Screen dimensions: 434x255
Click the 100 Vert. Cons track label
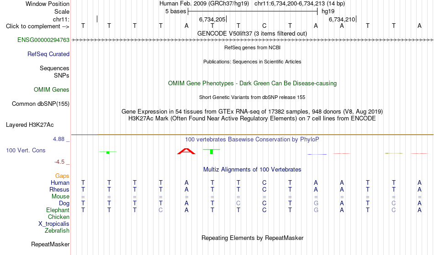(26, 150)
